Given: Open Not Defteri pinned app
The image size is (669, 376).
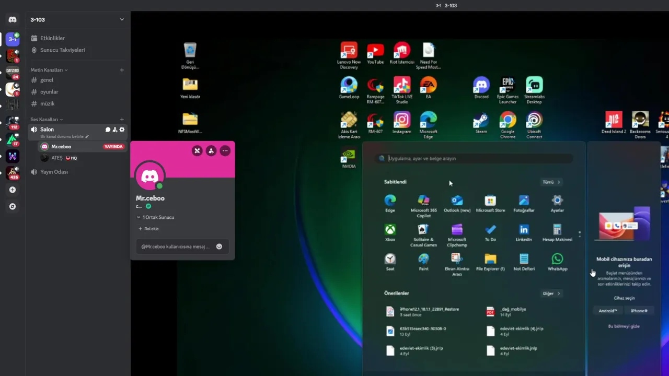Looking at the screenshot, I should point(524,262).
